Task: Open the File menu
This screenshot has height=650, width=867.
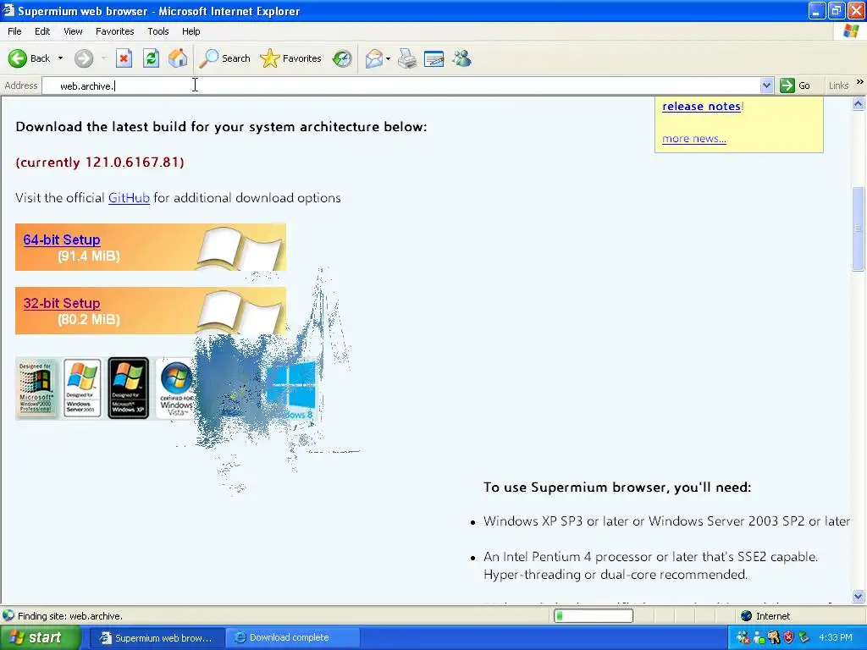Action: pos(14,31)
